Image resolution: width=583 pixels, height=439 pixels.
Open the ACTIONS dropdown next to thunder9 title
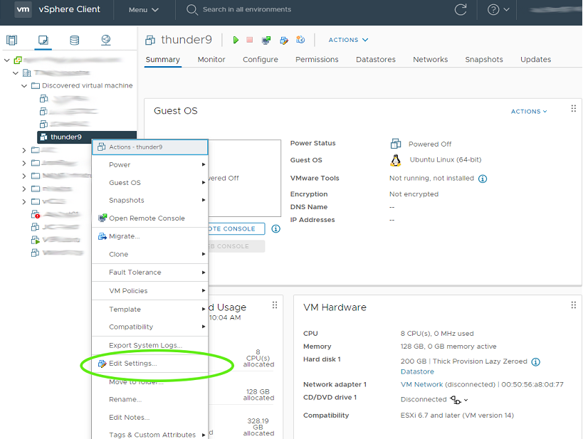click(x=348, y=40)
